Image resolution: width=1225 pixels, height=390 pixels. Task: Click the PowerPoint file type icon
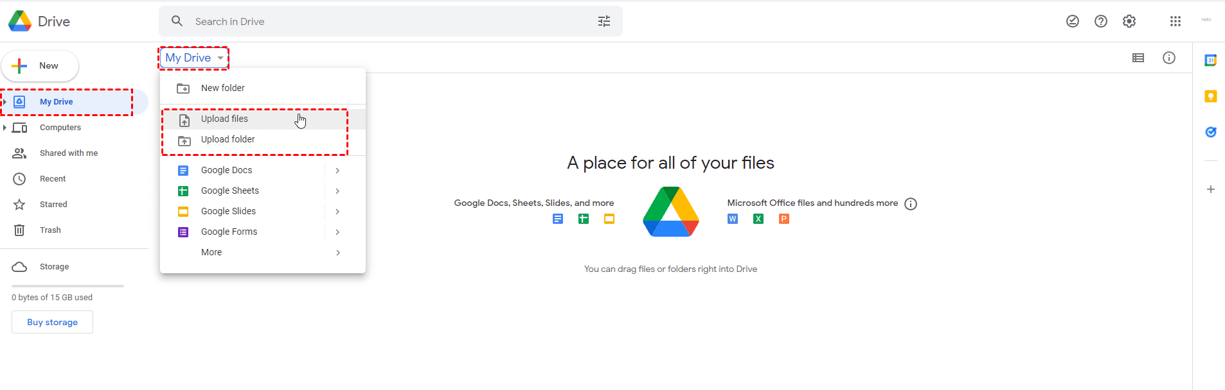click(x=784, y=219)
